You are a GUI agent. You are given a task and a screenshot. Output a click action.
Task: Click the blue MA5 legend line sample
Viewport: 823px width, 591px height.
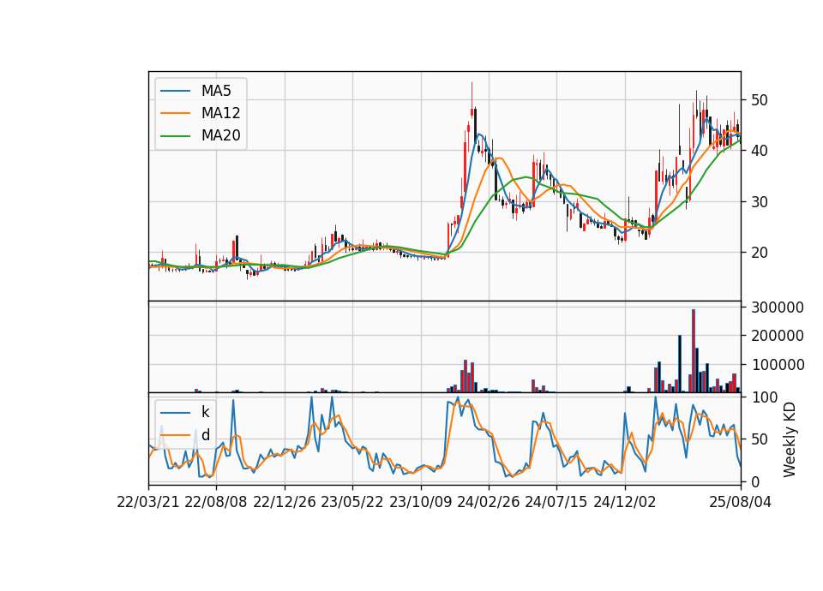click(175, 92)
